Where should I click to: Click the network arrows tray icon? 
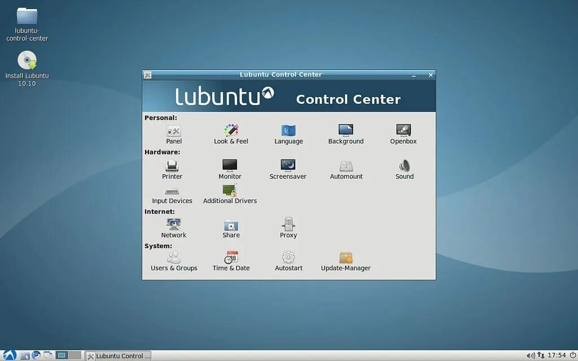(x=540, y=355)
